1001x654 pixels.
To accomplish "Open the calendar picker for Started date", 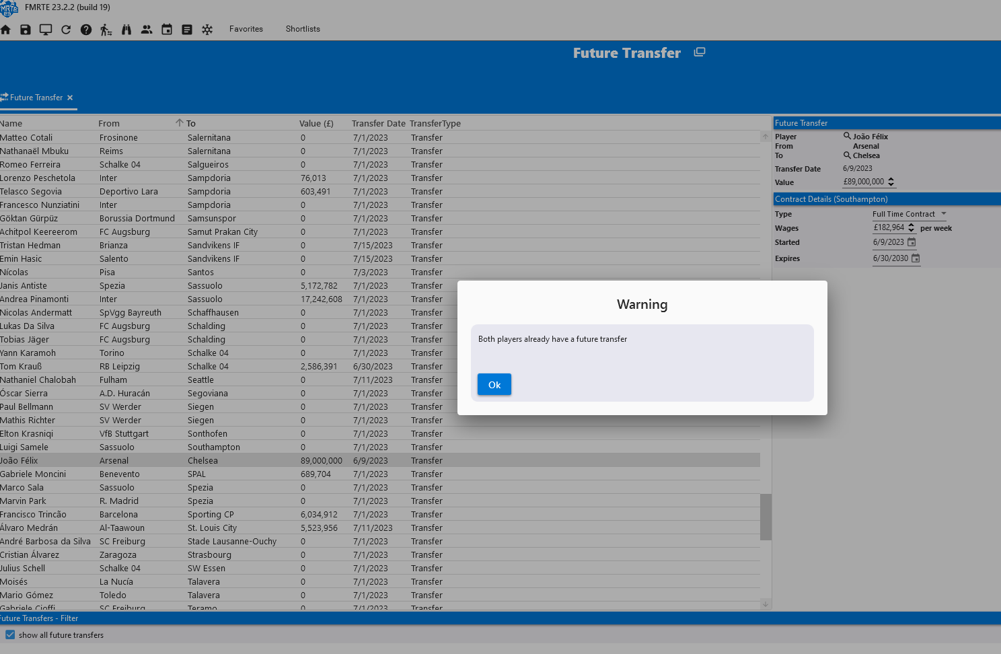I will [x=912, y=242].
